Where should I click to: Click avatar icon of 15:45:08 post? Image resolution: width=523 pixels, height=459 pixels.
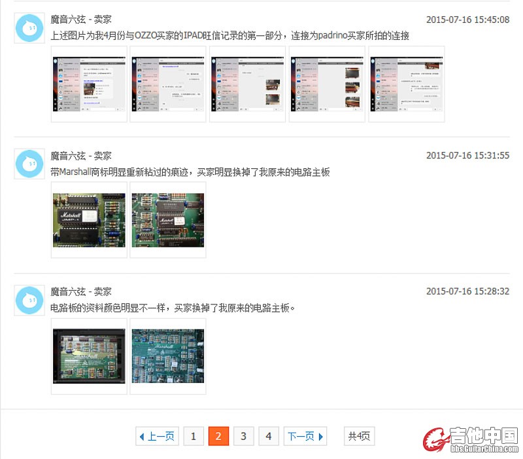pyautogui.click(x=29, y=28)
